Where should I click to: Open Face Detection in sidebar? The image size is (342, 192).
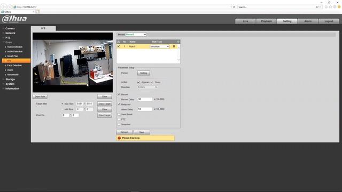pos(14,65)
